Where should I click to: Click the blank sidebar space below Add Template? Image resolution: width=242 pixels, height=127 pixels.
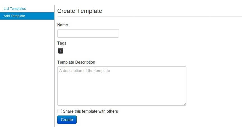(x=27, y=73)
